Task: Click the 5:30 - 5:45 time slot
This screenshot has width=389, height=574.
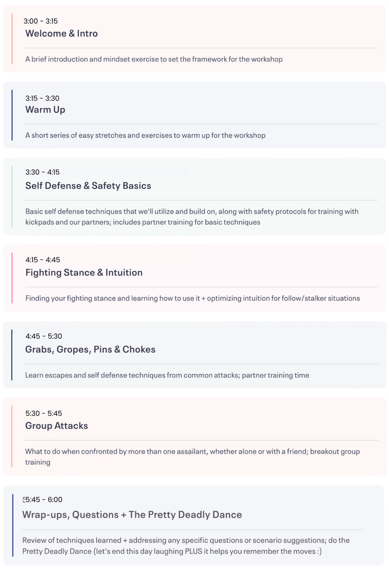Action: [x=44, y=414]
